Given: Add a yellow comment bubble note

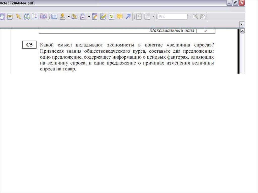Looking at the screenshot, I should pos(120,17).
